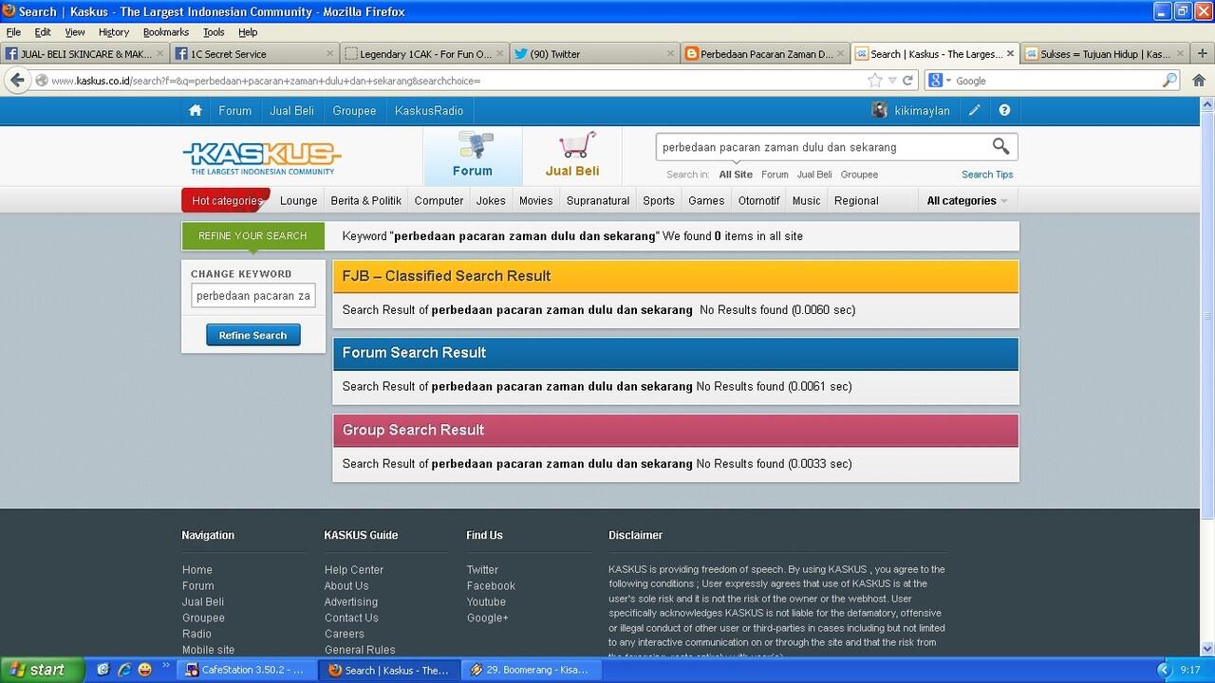The image size is (1215, 683).
Task: Open the kikimaylan profile avatar
Action: (x=880, y=110)
